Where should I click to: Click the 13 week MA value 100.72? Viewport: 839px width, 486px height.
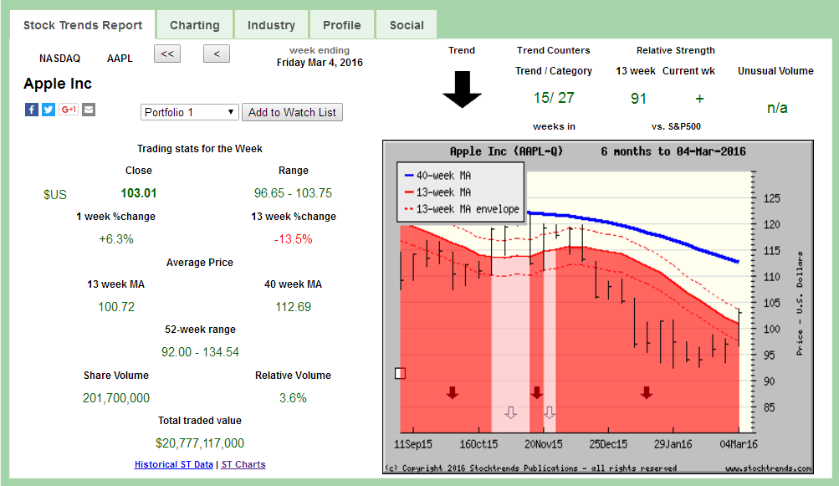[116, 307]
